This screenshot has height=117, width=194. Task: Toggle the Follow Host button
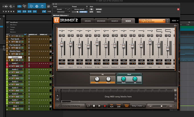point(126,106)
